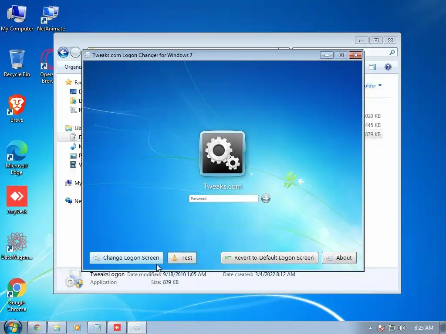The image size is (446, 334).
Task: Launch Brave browser shortcut
Action: pyautogui.click(x=17, y=108)
